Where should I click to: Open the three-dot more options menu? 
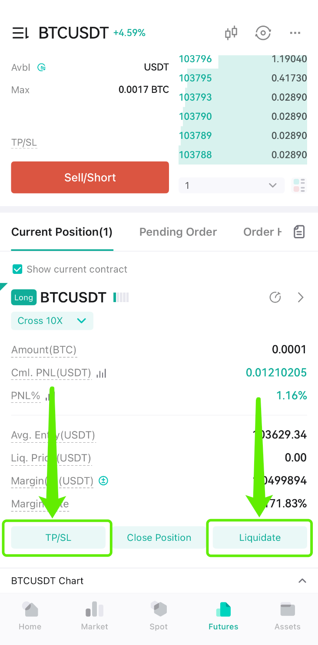[295, 33]
